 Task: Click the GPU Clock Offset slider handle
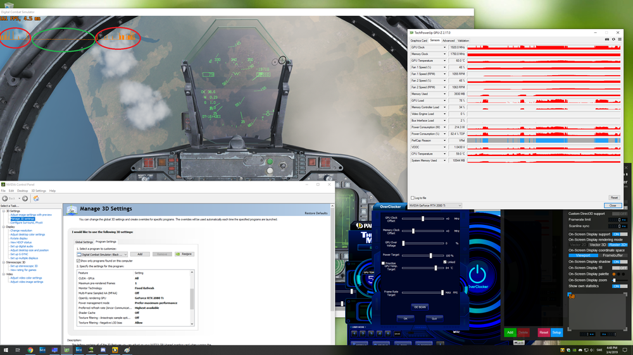click(x=423, y=219)
